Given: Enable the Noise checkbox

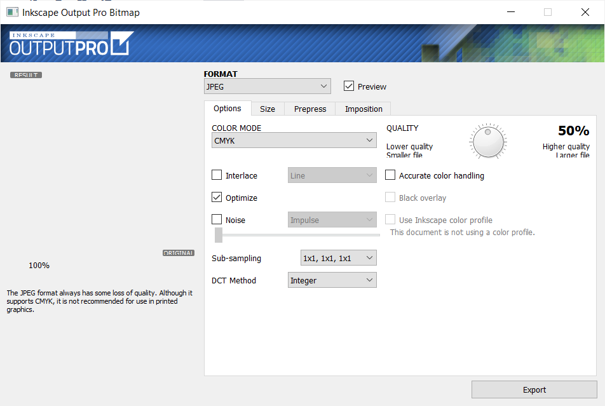Looking at the screenshot, I should [217, 220].
